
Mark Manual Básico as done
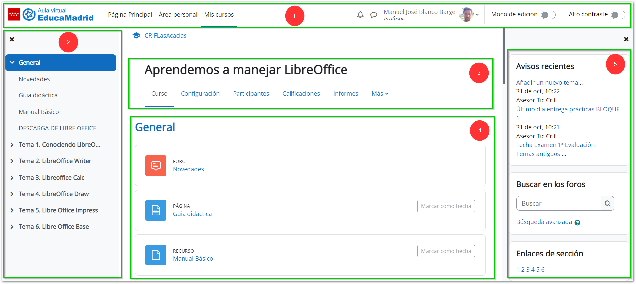(446, 251)
